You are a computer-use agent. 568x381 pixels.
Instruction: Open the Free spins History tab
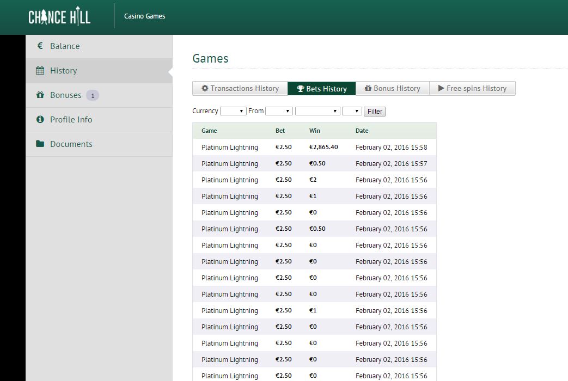pyautogui.click(x=472, y=88)
